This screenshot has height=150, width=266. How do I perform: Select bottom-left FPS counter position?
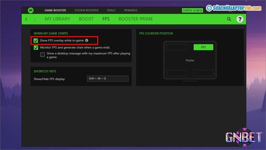coord(176,73)
